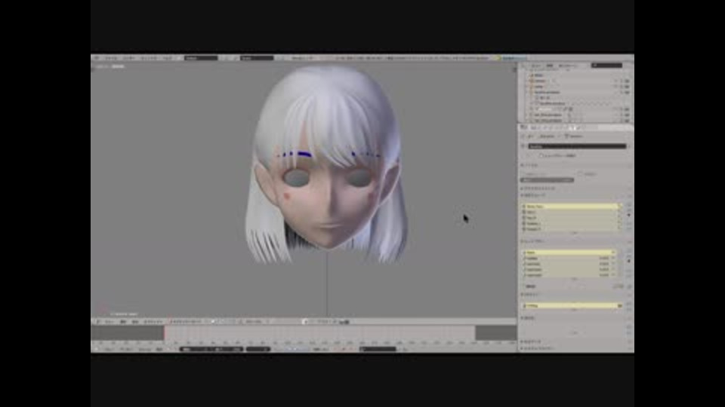Viewport: 725px width, 407px height.
Task: Toggle the camera icon on the UV map row
Action: click(620, 305)
